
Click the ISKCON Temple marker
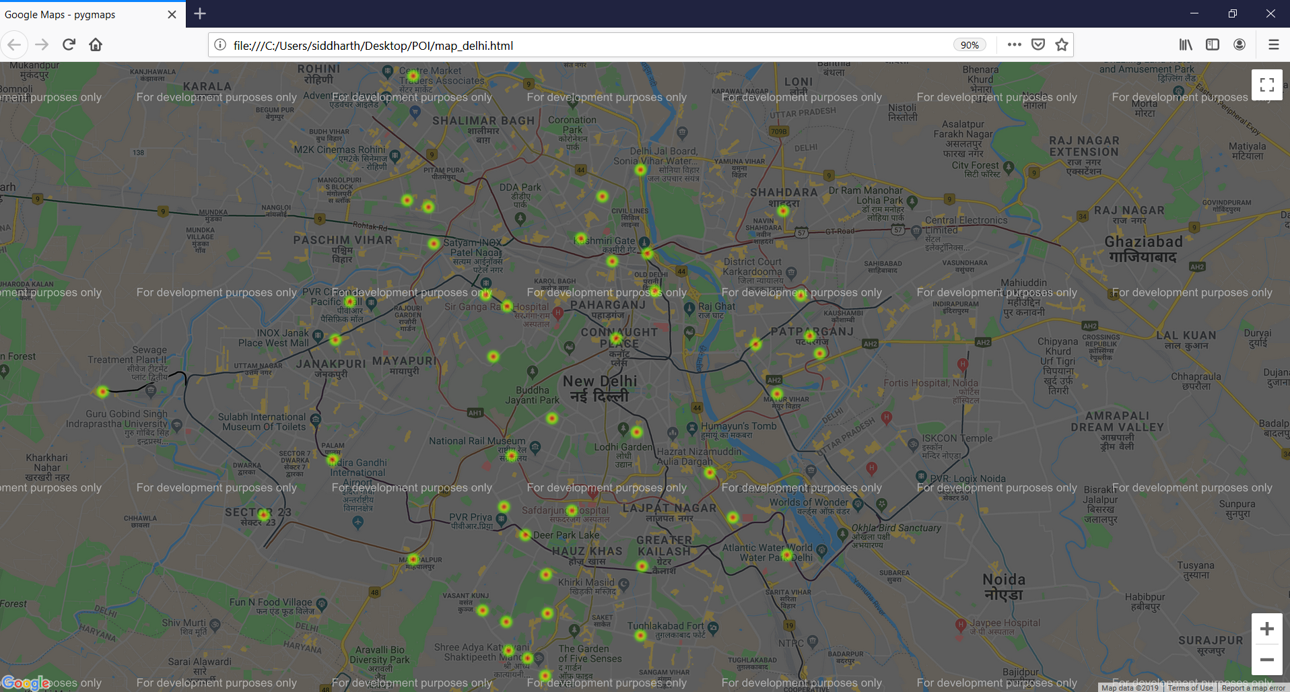[912, 444]
